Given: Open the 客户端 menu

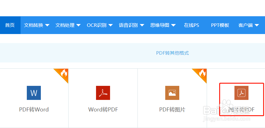Looking at the screenshot, I should click(x=246, y=25).
